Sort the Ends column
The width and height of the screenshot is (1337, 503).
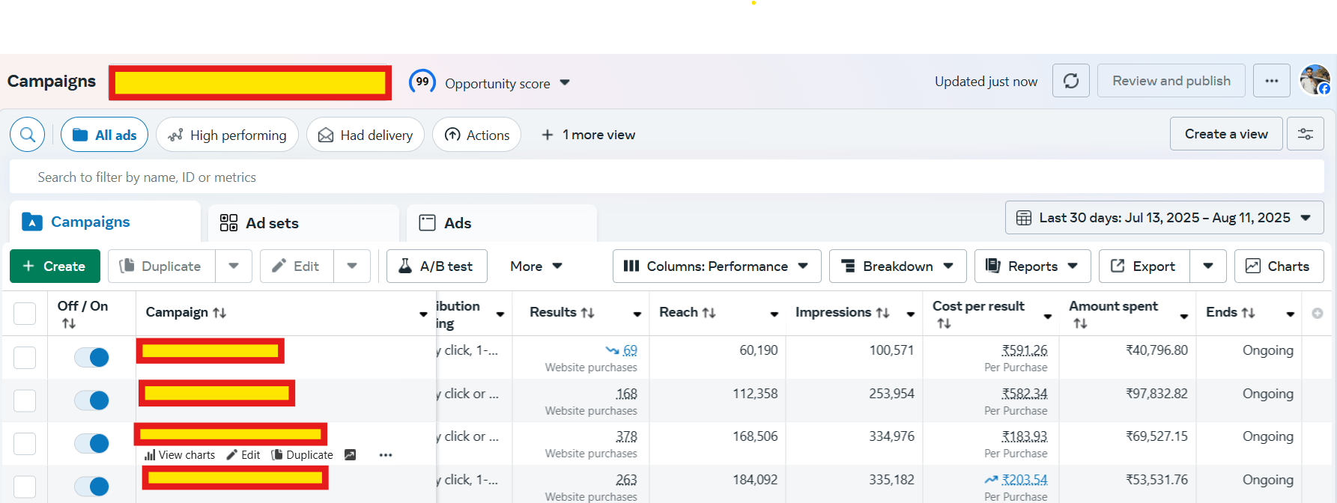point(1248,313)
